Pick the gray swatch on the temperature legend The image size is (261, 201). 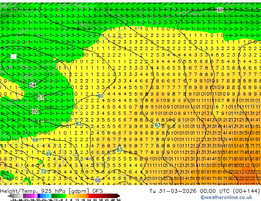[x=13, y=196]
